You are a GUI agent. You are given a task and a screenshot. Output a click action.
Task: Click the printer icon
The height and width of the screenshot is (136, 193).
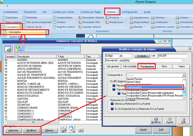coord(63,129)
